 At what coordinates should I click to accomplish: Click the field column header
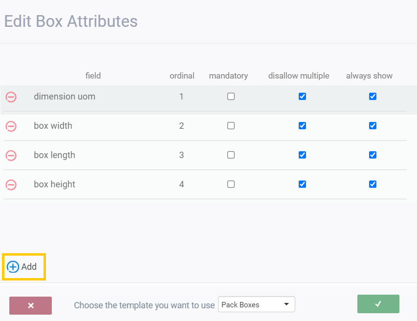click(93, 76)
